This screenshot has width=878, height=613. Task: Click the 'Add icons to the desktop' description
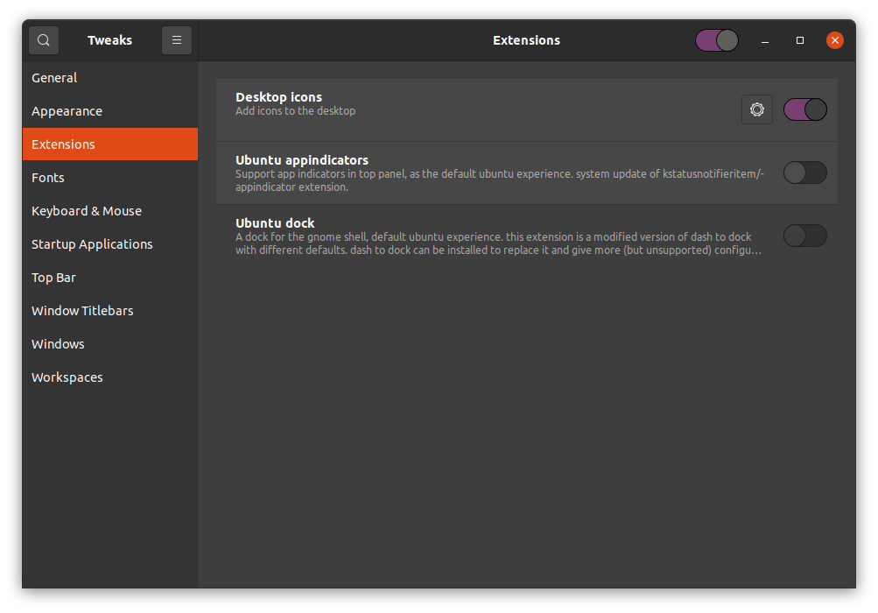click(295, 111)
